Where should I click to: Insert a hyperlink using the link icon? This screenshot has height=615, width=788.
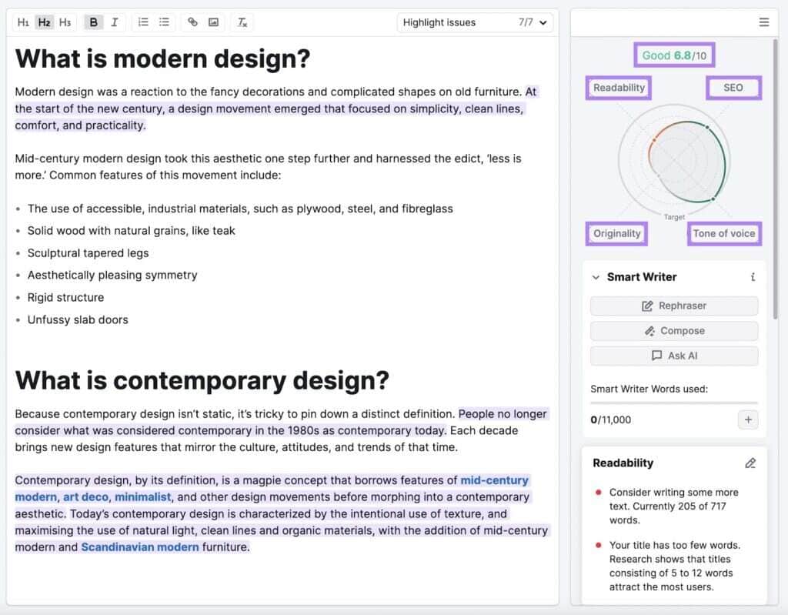pyautogui.click(x=192, y=22)
